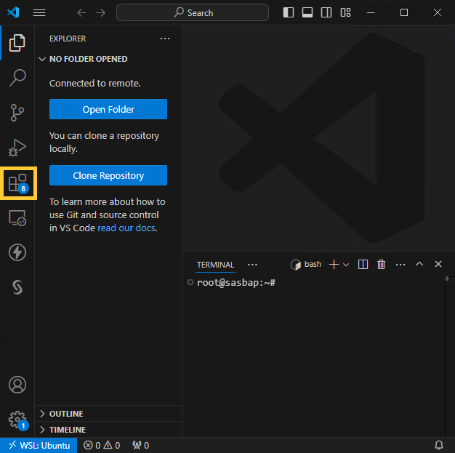455x453 pixels.
Task: Open the Remote Explorer view
Action: [x=17, y=218]
